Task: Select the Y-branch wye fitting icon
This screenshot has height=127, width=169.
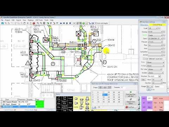Action: coord(82,103)
